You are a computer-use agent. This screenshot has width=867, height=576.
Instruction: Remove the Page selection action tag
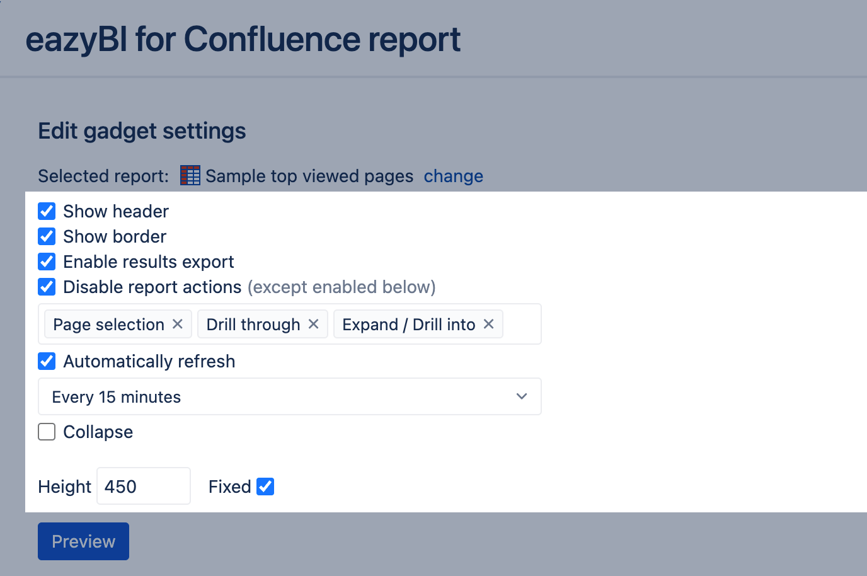(176, 324)
